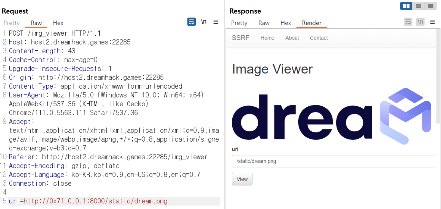Select side-by-side split layout icon
Viewport: 441px width, 209px height.
coord(406,6)
